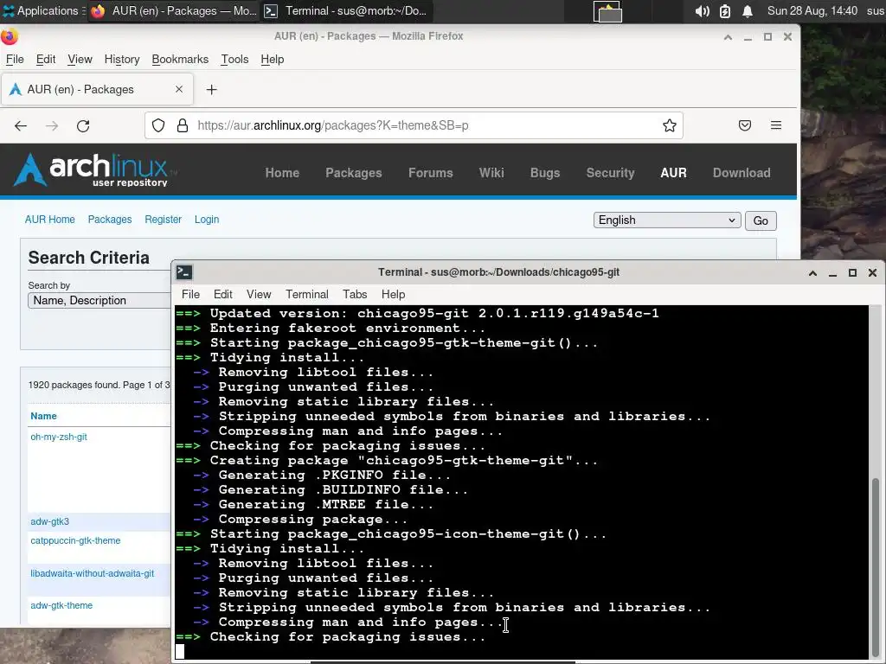Close the AUR (en) - Packages tab

pyautogui.click(x=179, y=89)
